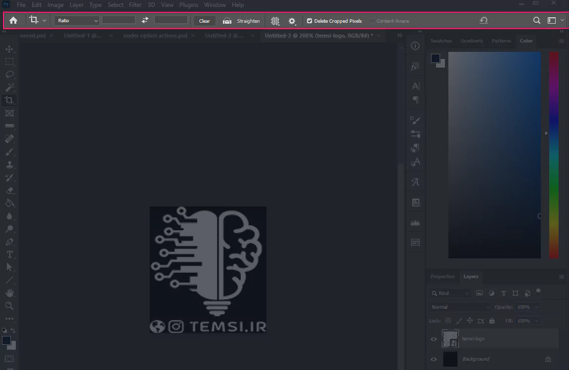Select the Path Selection tool
569x370 pixels.
pyautogui.click(x=9, y=268)
